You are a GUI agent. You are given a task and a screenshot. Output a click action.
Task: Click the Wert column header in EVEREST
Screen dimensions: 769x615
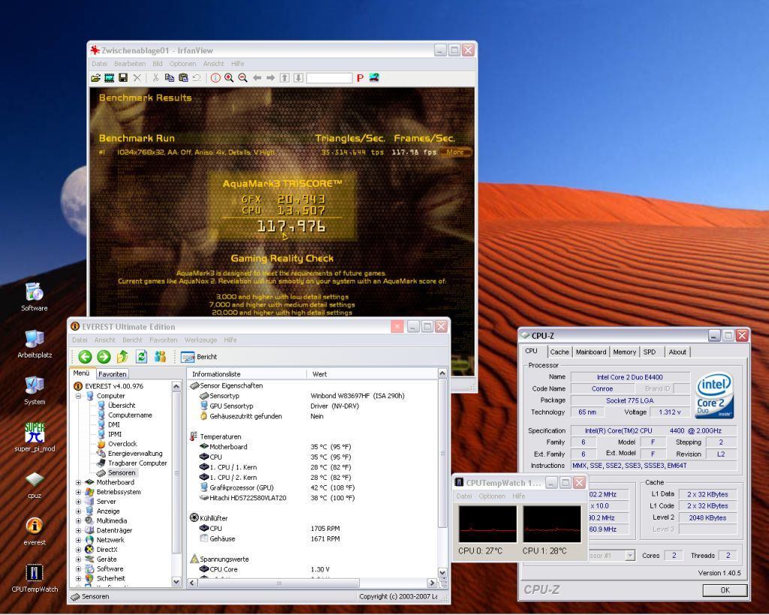372,374
